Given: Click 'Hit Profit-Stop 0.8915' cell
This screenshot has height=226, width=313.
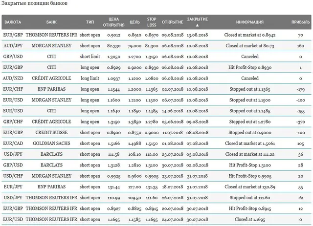Looking at the screenshot, I should [x=250, y=208].
